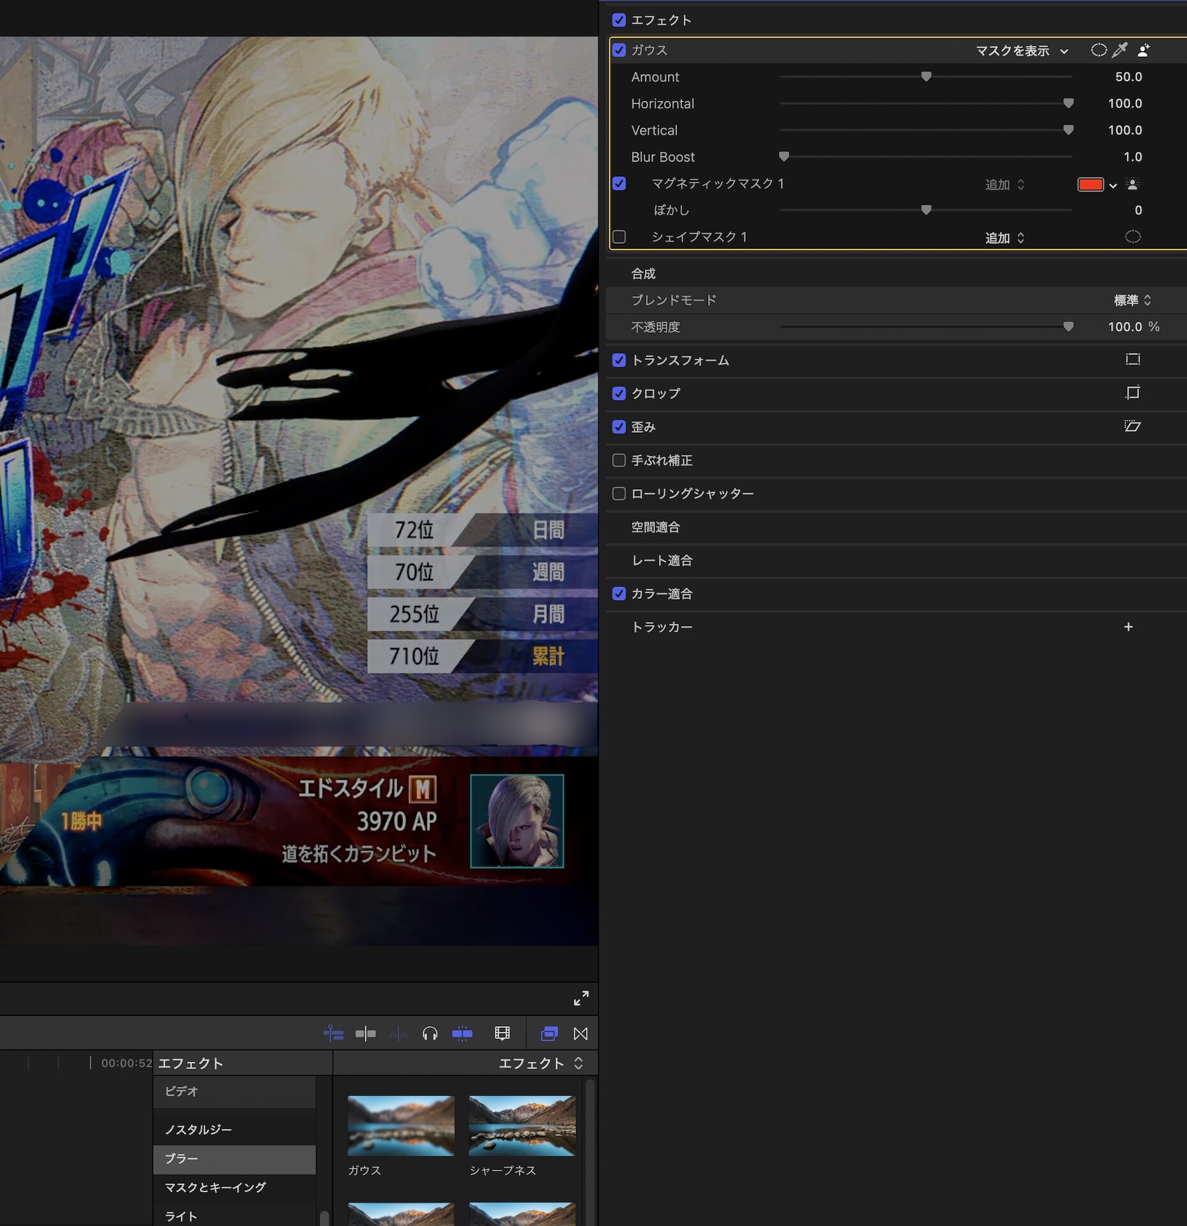This screenshot has height=1226, width=1187.
Task: Uncheck the カラー適合 checkbox
Action: coord(619,594)
